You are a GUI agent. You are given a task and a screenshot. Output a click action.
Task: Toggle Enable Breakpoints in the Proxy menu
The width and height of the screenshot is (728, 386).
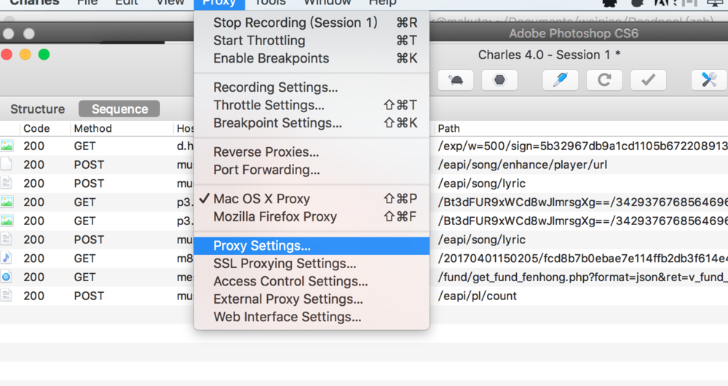point(271,58)
